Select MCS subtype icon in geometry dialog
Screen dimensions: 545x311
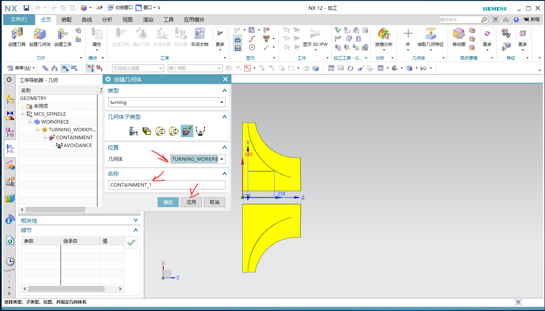click(x=134, y=131)
